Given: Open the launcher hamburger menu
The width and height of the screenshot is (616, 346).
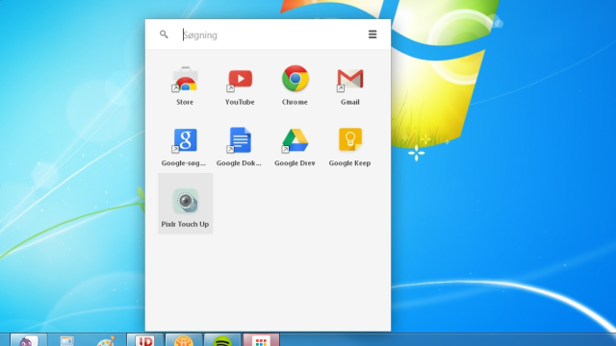Looking at the screenshot, I should [372, 35].
